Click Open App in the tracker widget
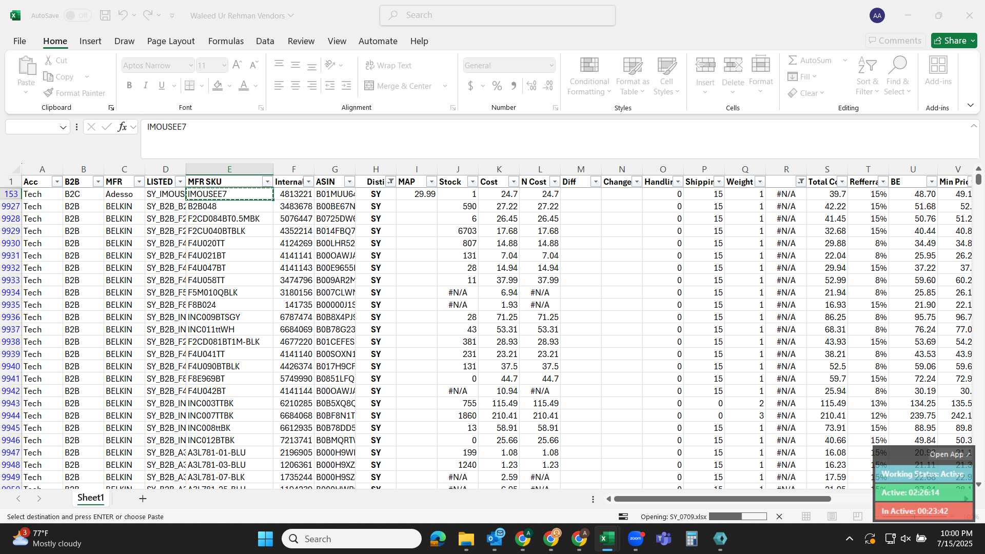The height and width of the screenshot is (554, 985). point(950,454)
